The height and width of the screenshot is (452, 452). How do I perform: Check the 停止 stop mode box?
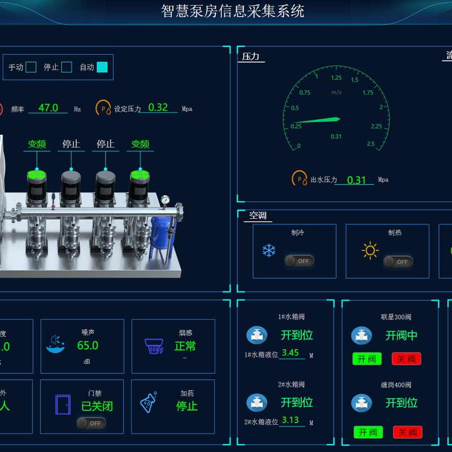pyautogui.click(x=67, y=67)
